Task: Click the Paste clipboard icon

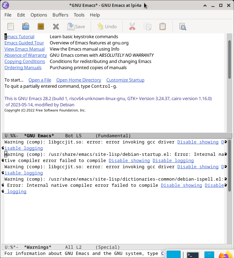Action: pos(163,26)
